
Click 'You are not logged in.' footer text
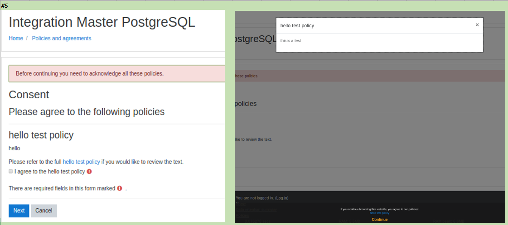(x=255, y=198)
